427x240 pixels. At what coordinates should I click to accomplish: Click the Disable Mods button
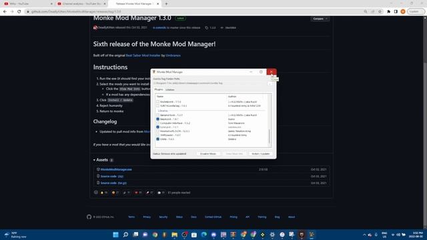(x=208, y=154)
